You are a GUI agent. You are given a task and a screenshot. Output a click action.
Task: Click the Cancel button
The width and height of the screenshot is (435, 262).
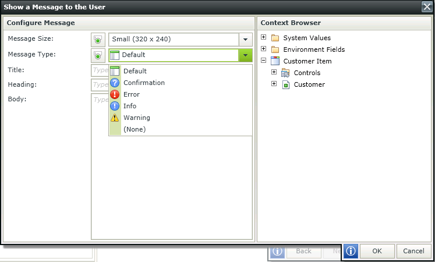point(413,251)
